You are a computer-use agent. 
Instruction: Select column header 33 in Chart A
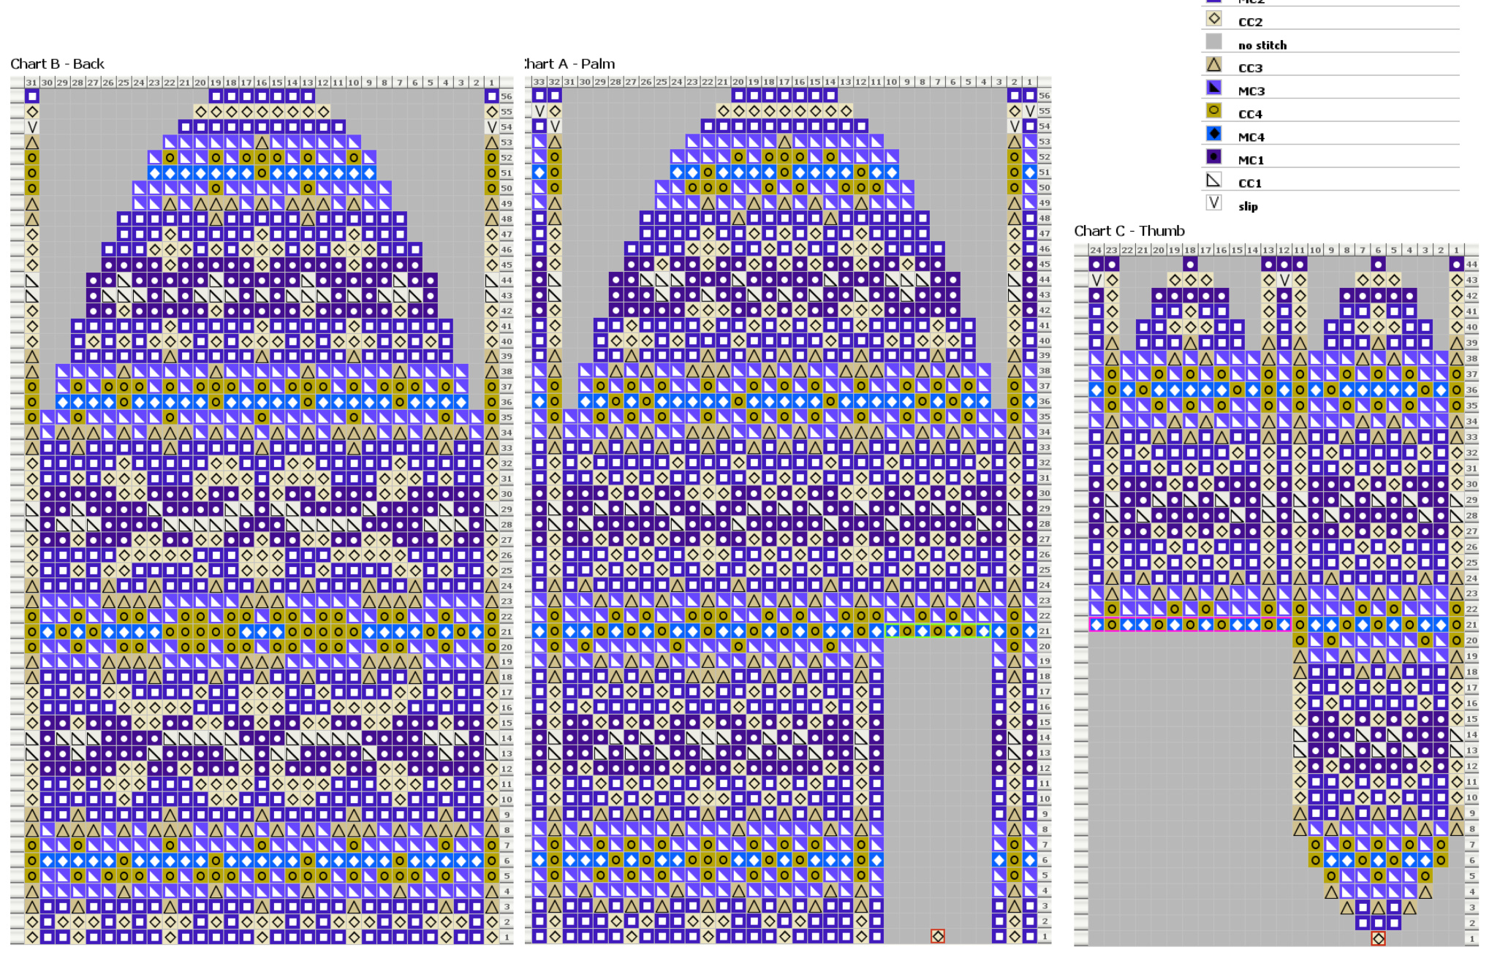point(539,82)
